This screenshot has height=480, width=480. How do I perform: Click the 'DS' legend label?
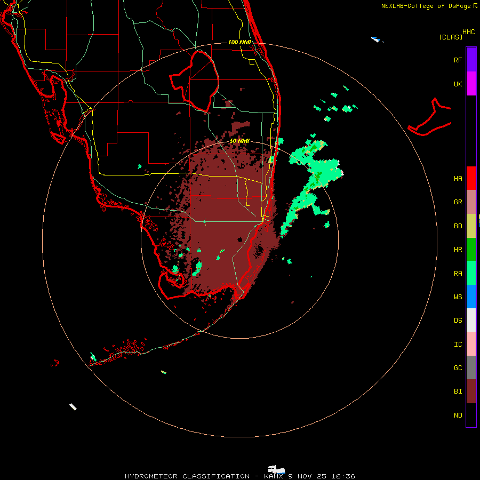(458, 321)
